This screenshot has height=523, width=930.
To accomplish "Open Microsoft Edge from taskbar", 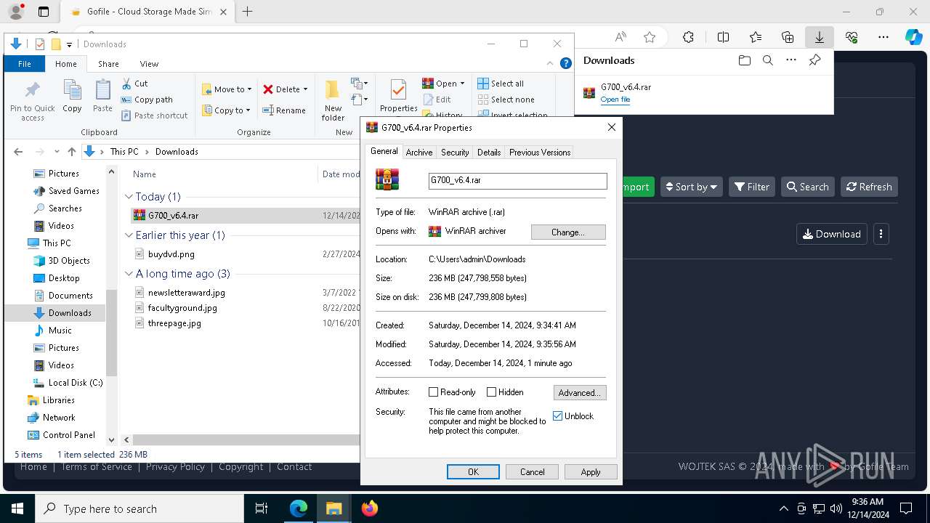I will pos(299,508).
